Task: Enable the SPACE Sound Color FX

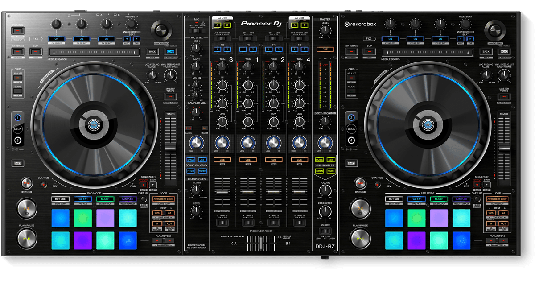Action: click(x=191, y=160)
